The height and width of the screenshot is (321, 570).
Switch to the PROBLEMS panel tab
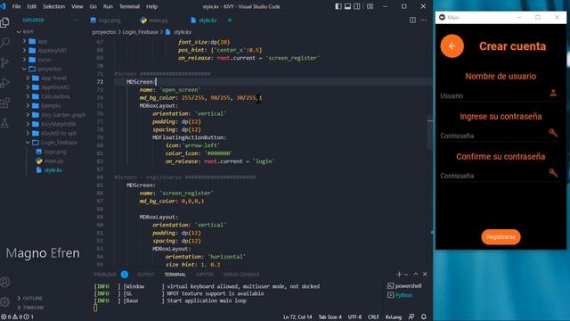[105, 275]
